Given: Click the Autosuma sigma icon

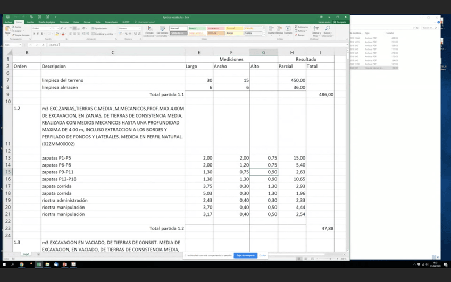Looking at the screenshot, I should pyautogui.click(x=295, y=27).
